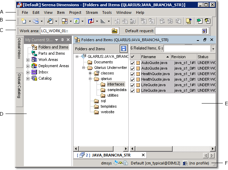Toggle the first HealthQuote.java checkbox
Image resolution: width=228 pixels, height=170 pixels.
click(133, 74)
